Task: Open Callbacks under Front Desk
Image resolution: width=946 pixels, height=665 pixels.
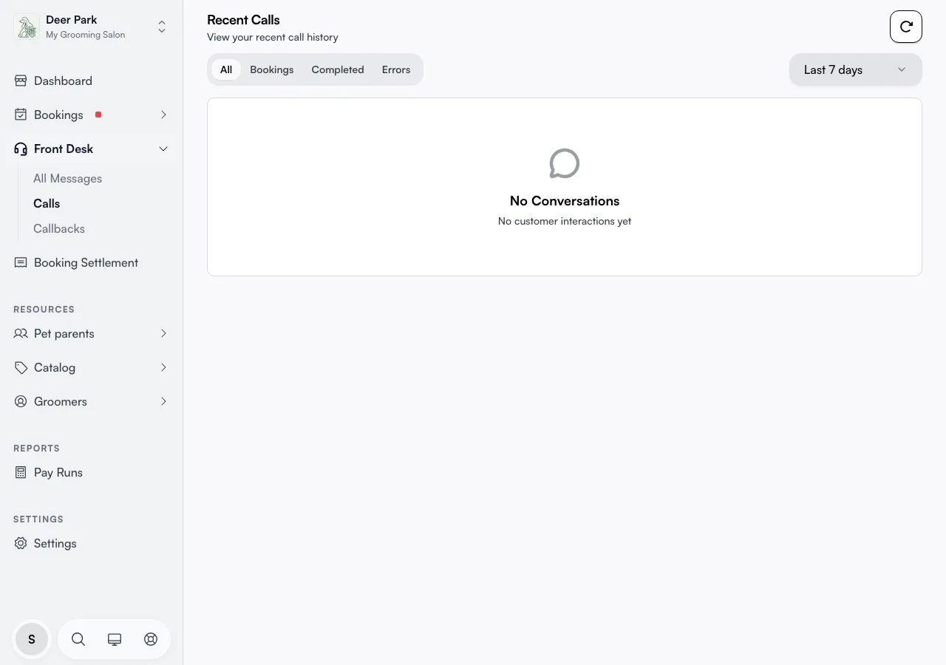Action: [x=59, y=228]
